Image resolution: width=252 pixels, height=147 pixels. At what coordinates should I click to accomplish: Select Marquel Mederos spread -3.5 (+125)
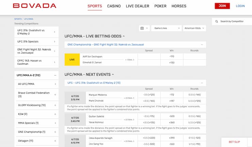pyautogui.click(x=149, y=95)
